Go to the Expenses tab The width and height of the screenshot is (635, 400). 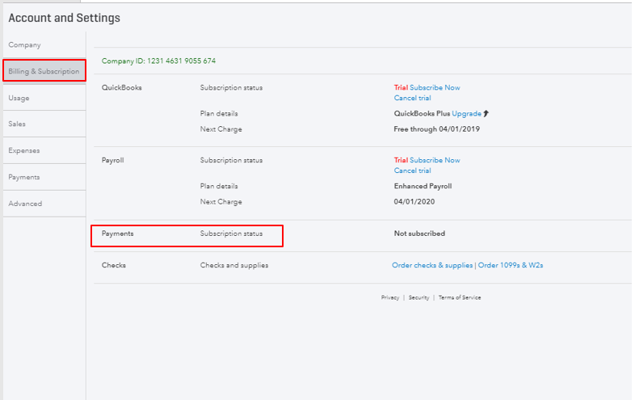coord(23,150)
